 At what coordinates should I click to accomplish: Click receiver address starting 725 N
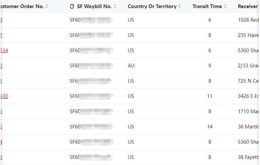coord(248,81)
